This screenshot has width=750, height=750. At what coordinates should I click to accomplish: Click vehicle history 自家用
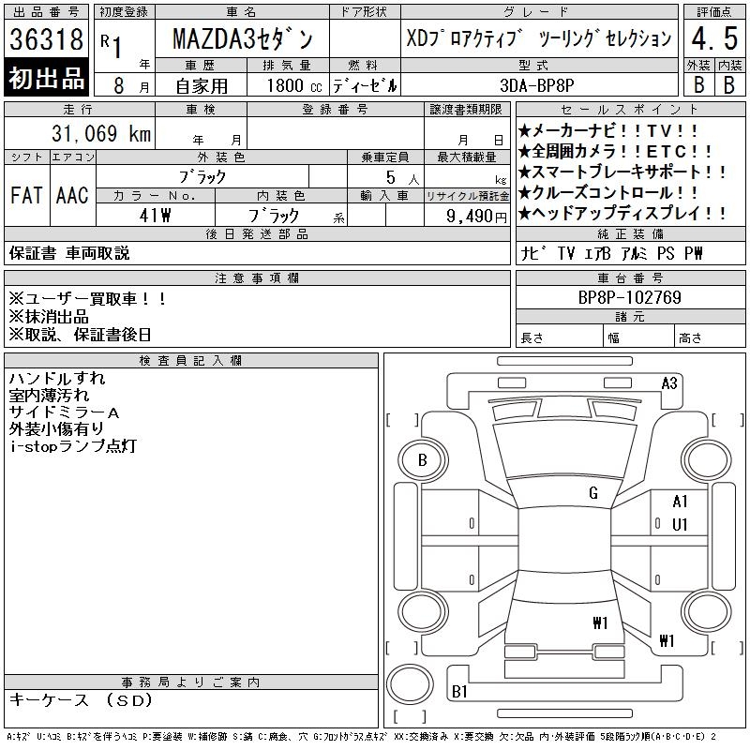tap(202, 86)
